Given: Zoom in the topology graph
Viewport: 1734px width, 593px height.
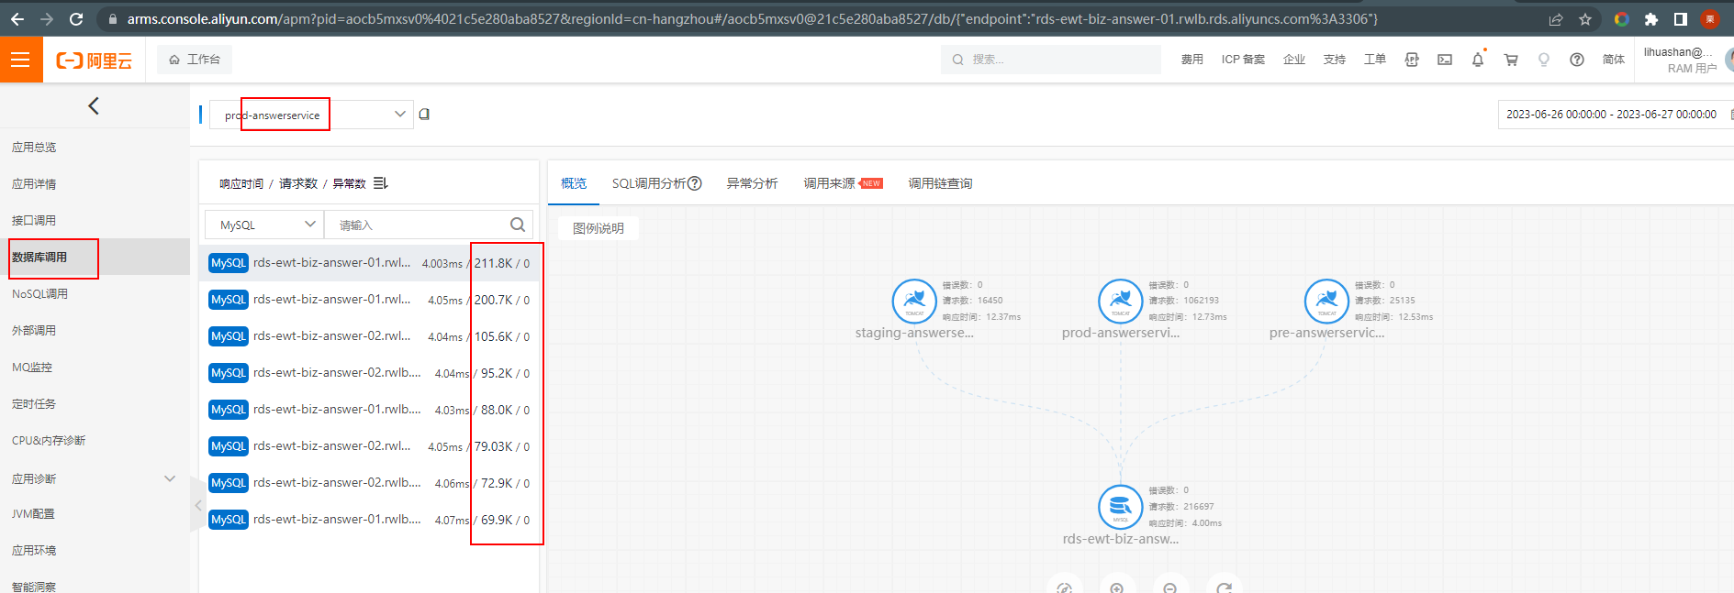Looking at the screenshot, I should pos(1117,588).
